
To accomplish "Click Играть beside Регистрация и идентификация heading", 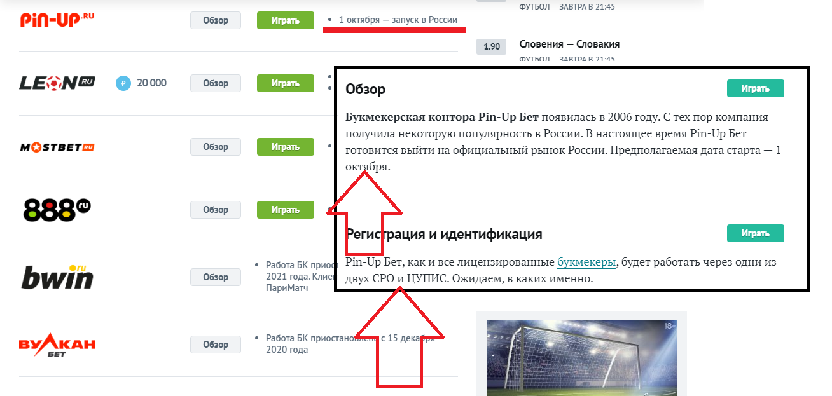I will coord(756,233).
